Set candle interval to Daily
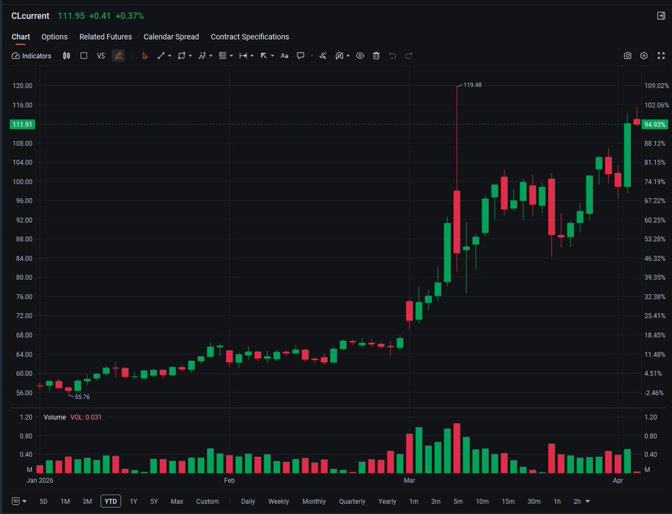Screen dimensions: 672x514 pos(248,501)
